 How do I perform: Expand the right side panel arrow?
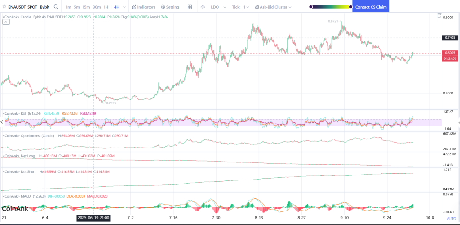(x=459, y=122)
